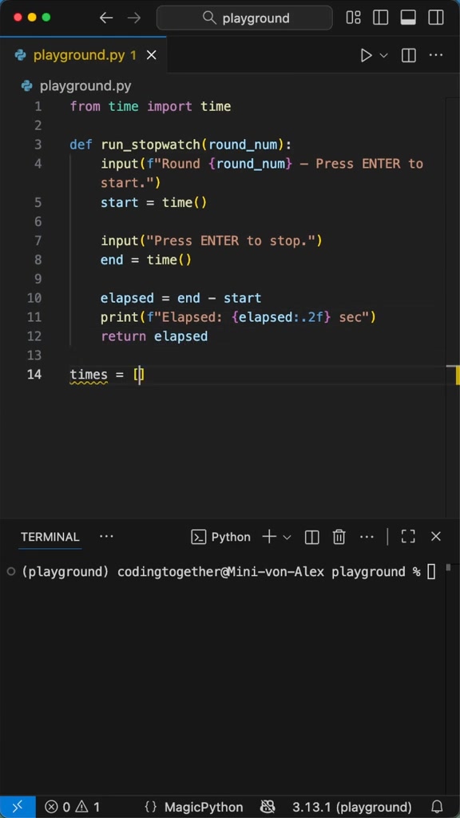Close the terminal panel

tap(436, 537)
